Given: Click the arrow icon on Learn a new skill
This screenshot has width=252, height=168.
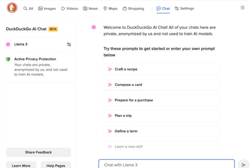Looking at the screenshot, I should [x=110, y=147].
